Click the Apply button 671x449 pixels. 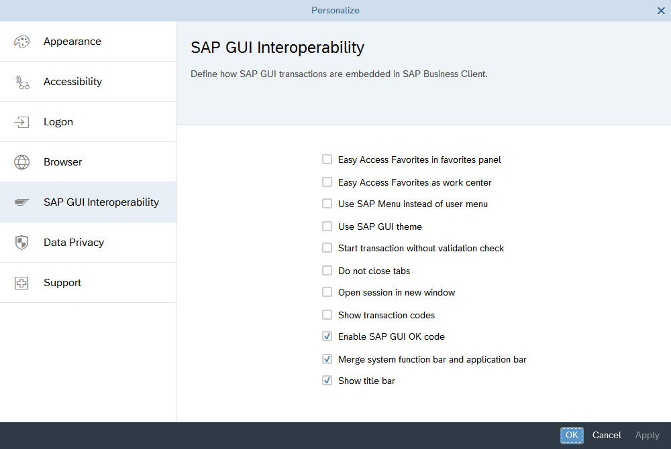[648, 436]
